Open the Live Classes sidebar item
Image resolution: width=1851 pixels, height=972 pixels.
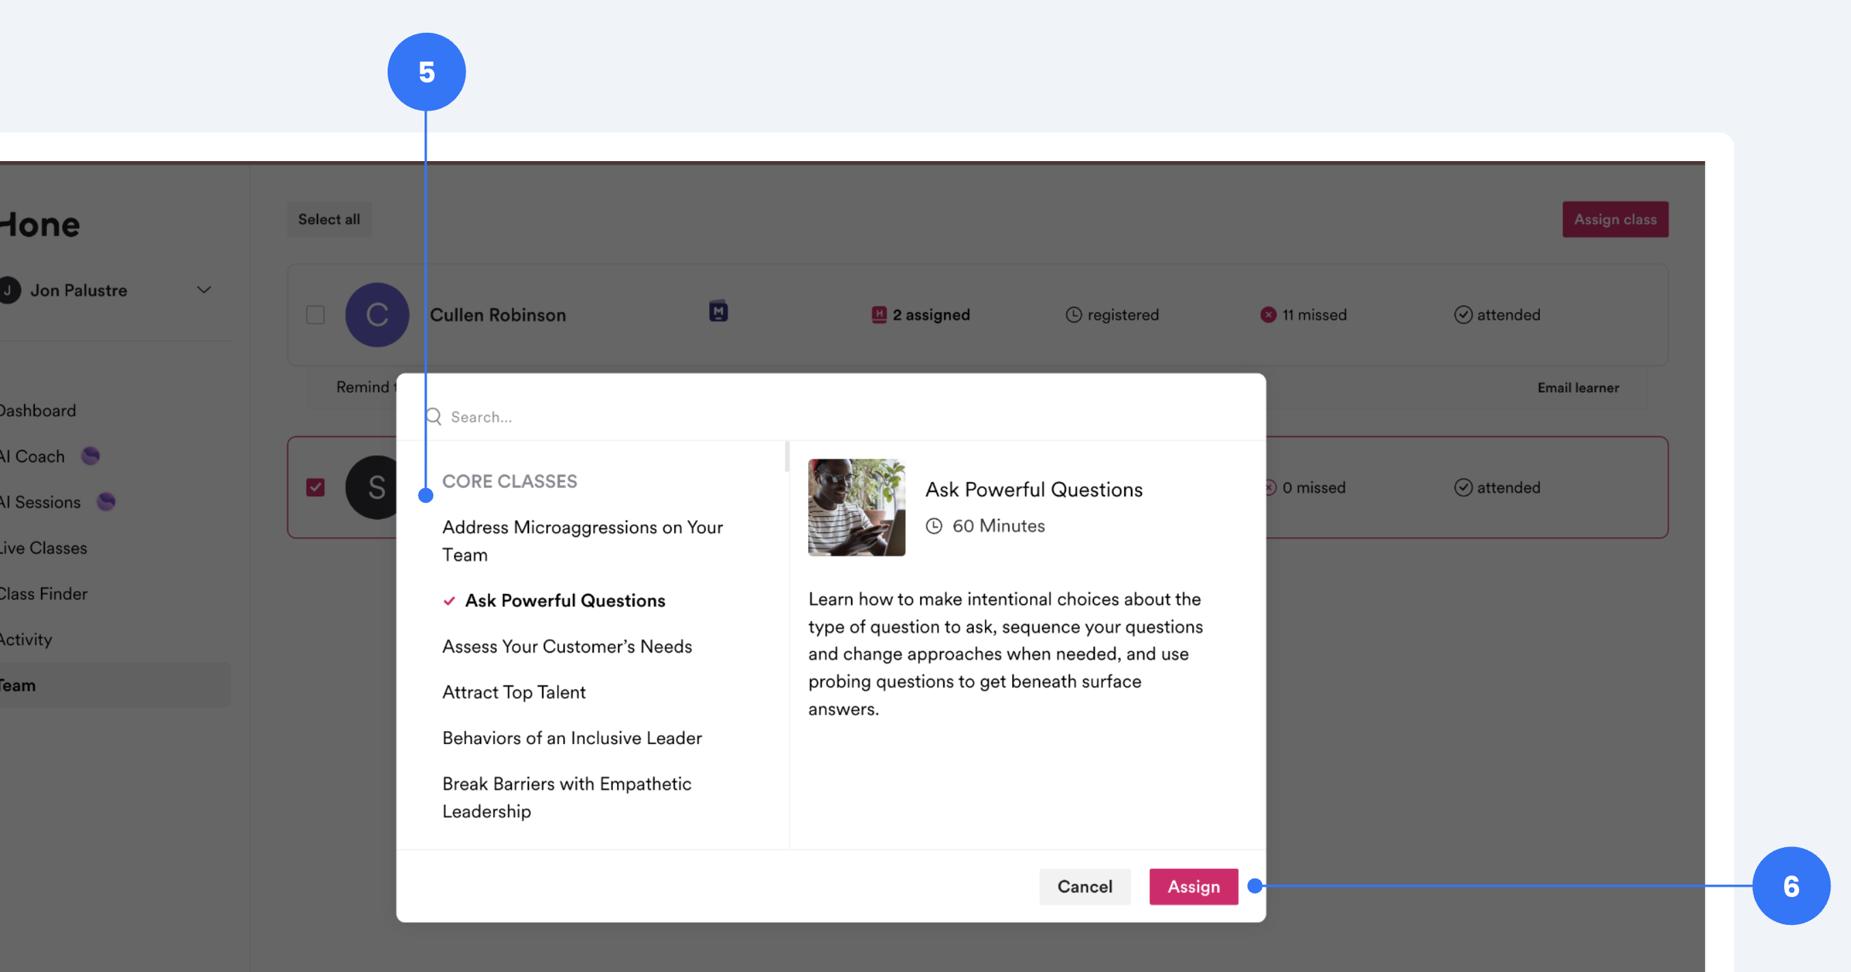(x=43, y=547)
